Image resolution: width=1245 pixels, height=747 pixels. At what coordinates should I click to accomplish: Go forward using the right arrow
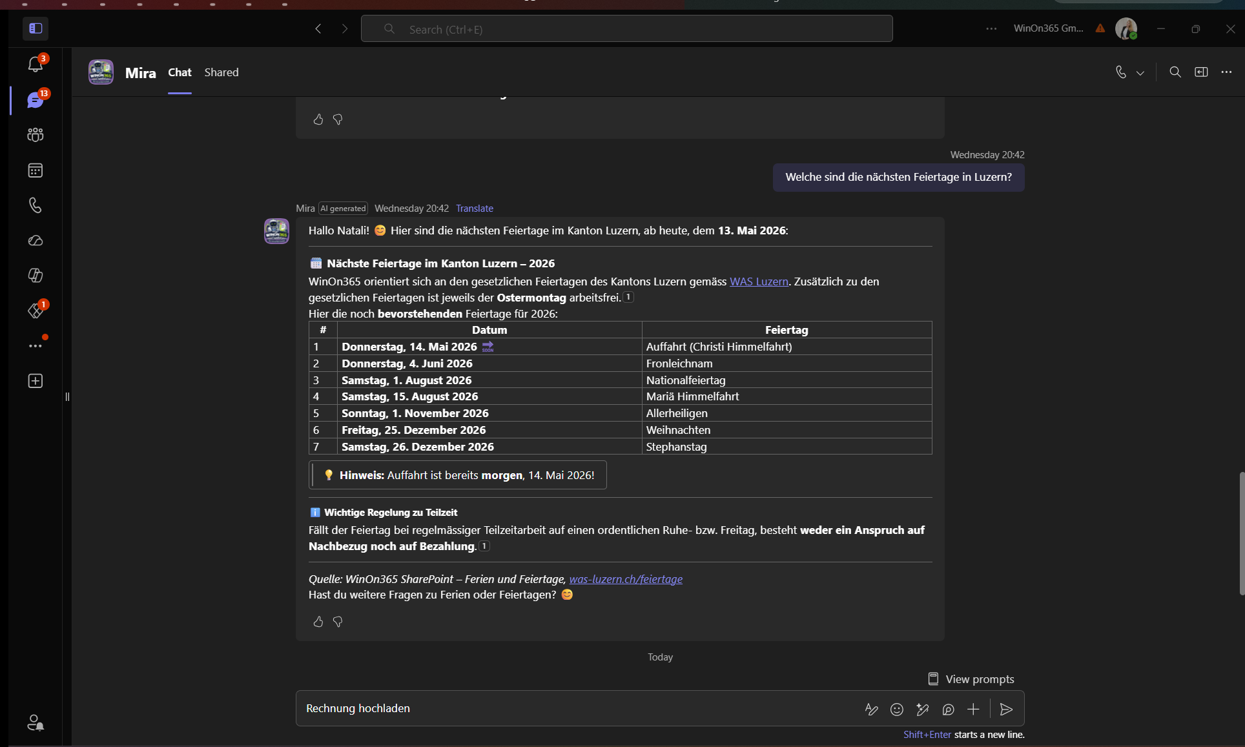(x=345, y=28)
